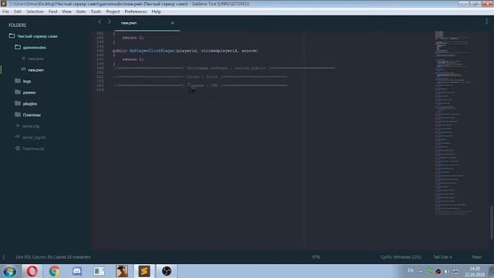Open tab options three-dot menu
Screen dimensions: 494x278
point(486,22)
